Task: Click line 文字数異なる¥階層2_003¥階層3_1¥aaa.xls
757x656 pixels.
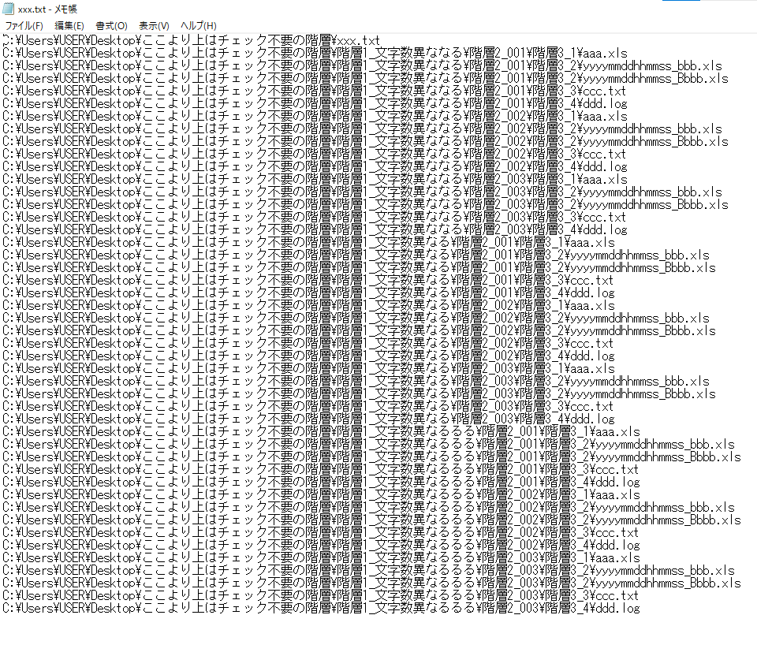Action: tap(308, 368)
